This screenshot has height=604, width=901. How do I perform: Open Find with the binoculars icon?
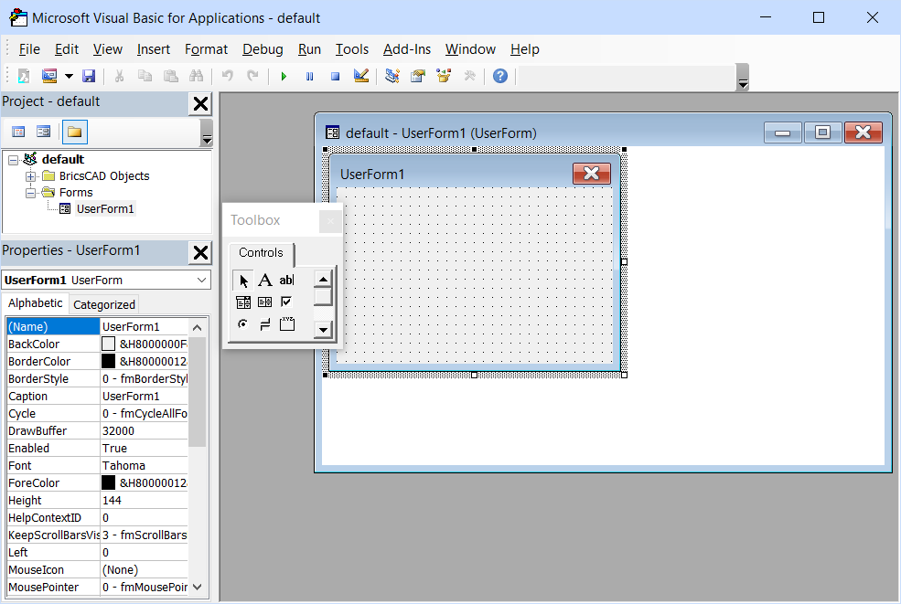click(x=197, y=76)
